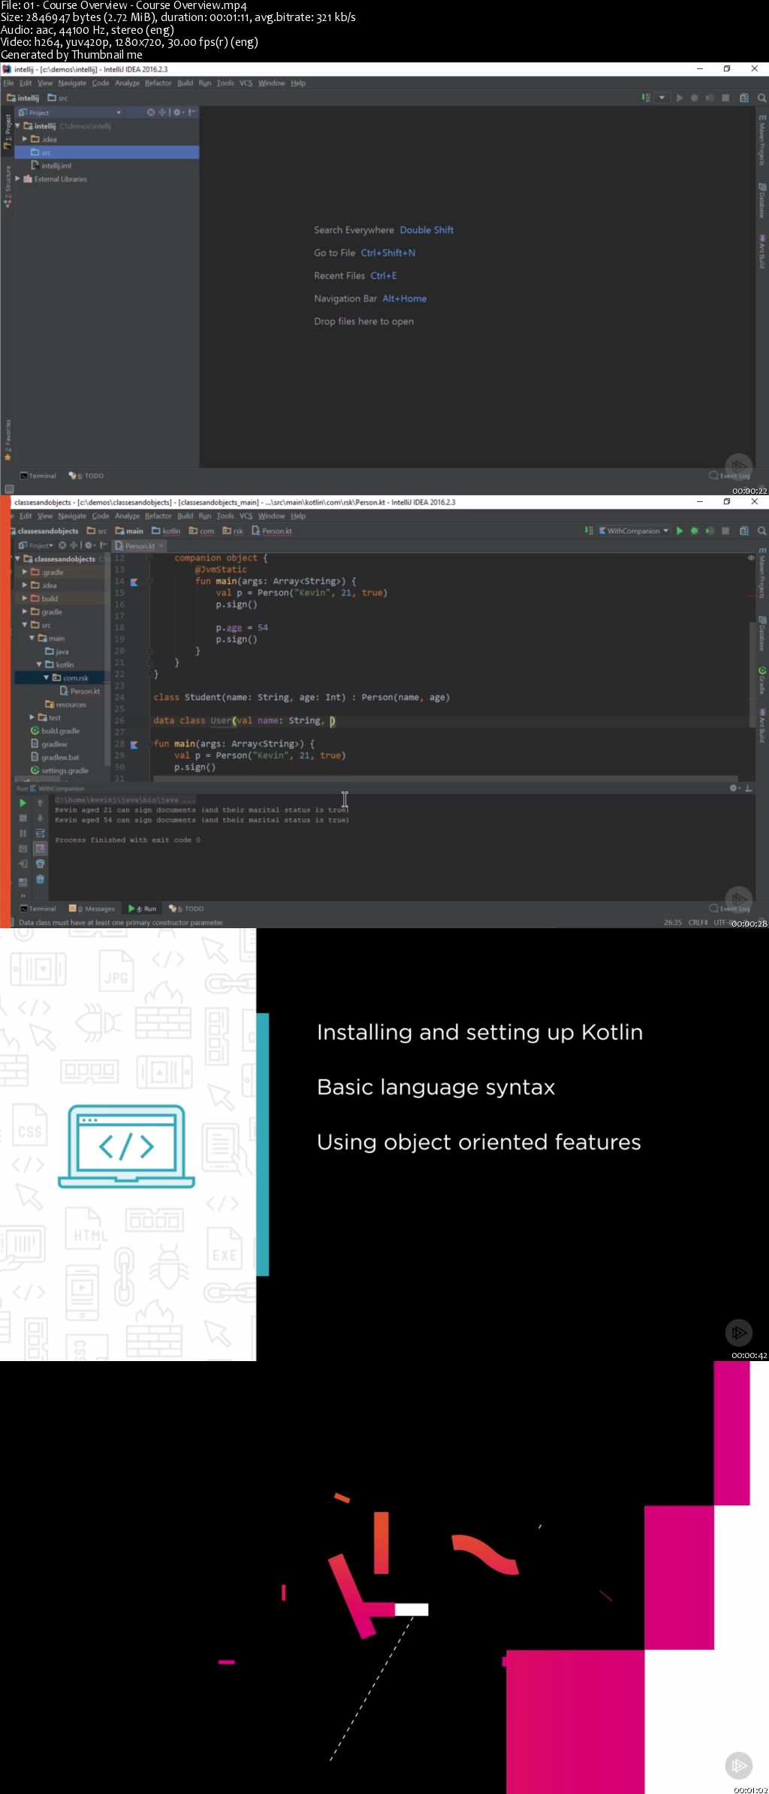Select intellij.iml file in project tree
The image size is (769, 1794).
coord(51,165)
